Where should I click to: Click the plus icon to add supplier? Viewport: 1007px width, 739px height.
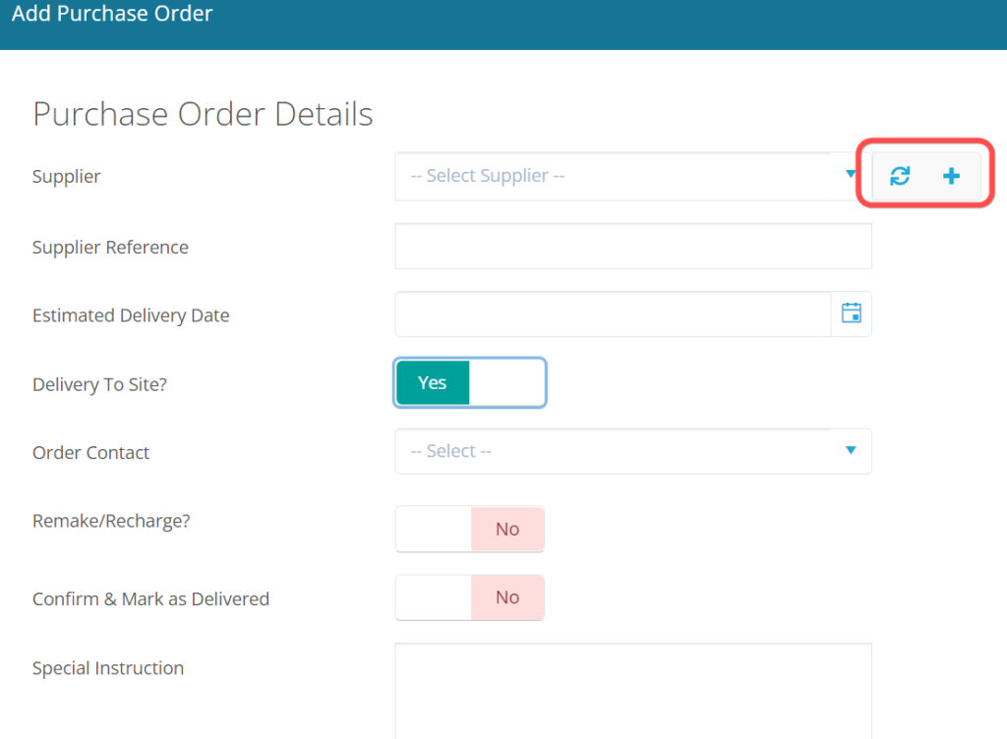pos(951,176)
